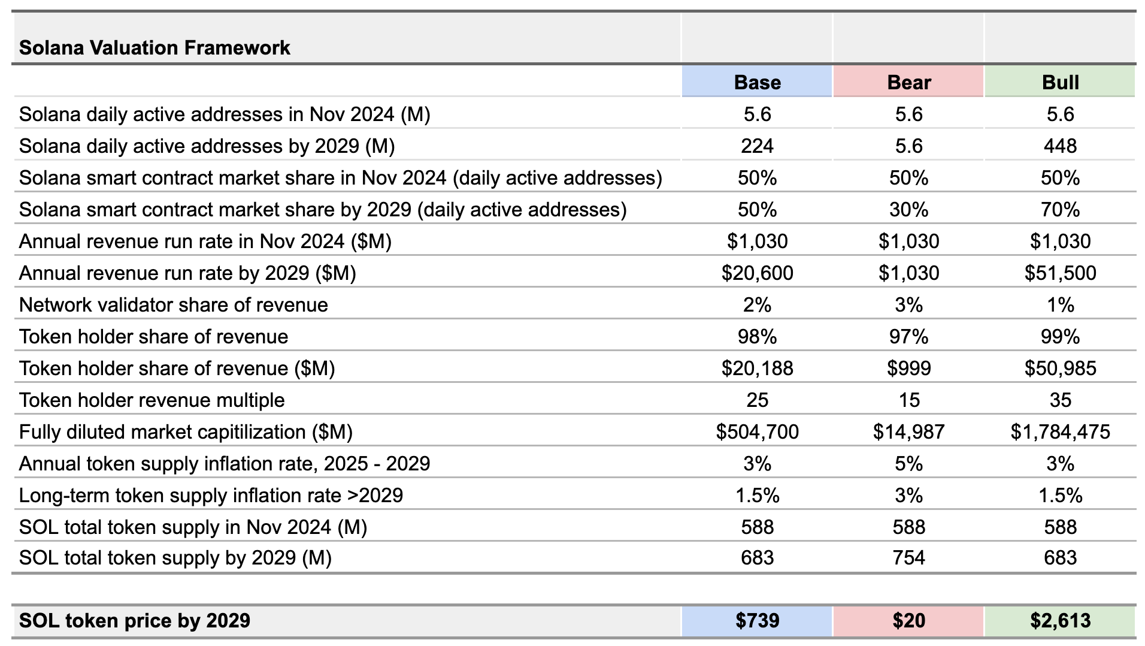
Task: Select 'Fully diluted market capitilization ($M)' label
Action: (x=186, y=431)
